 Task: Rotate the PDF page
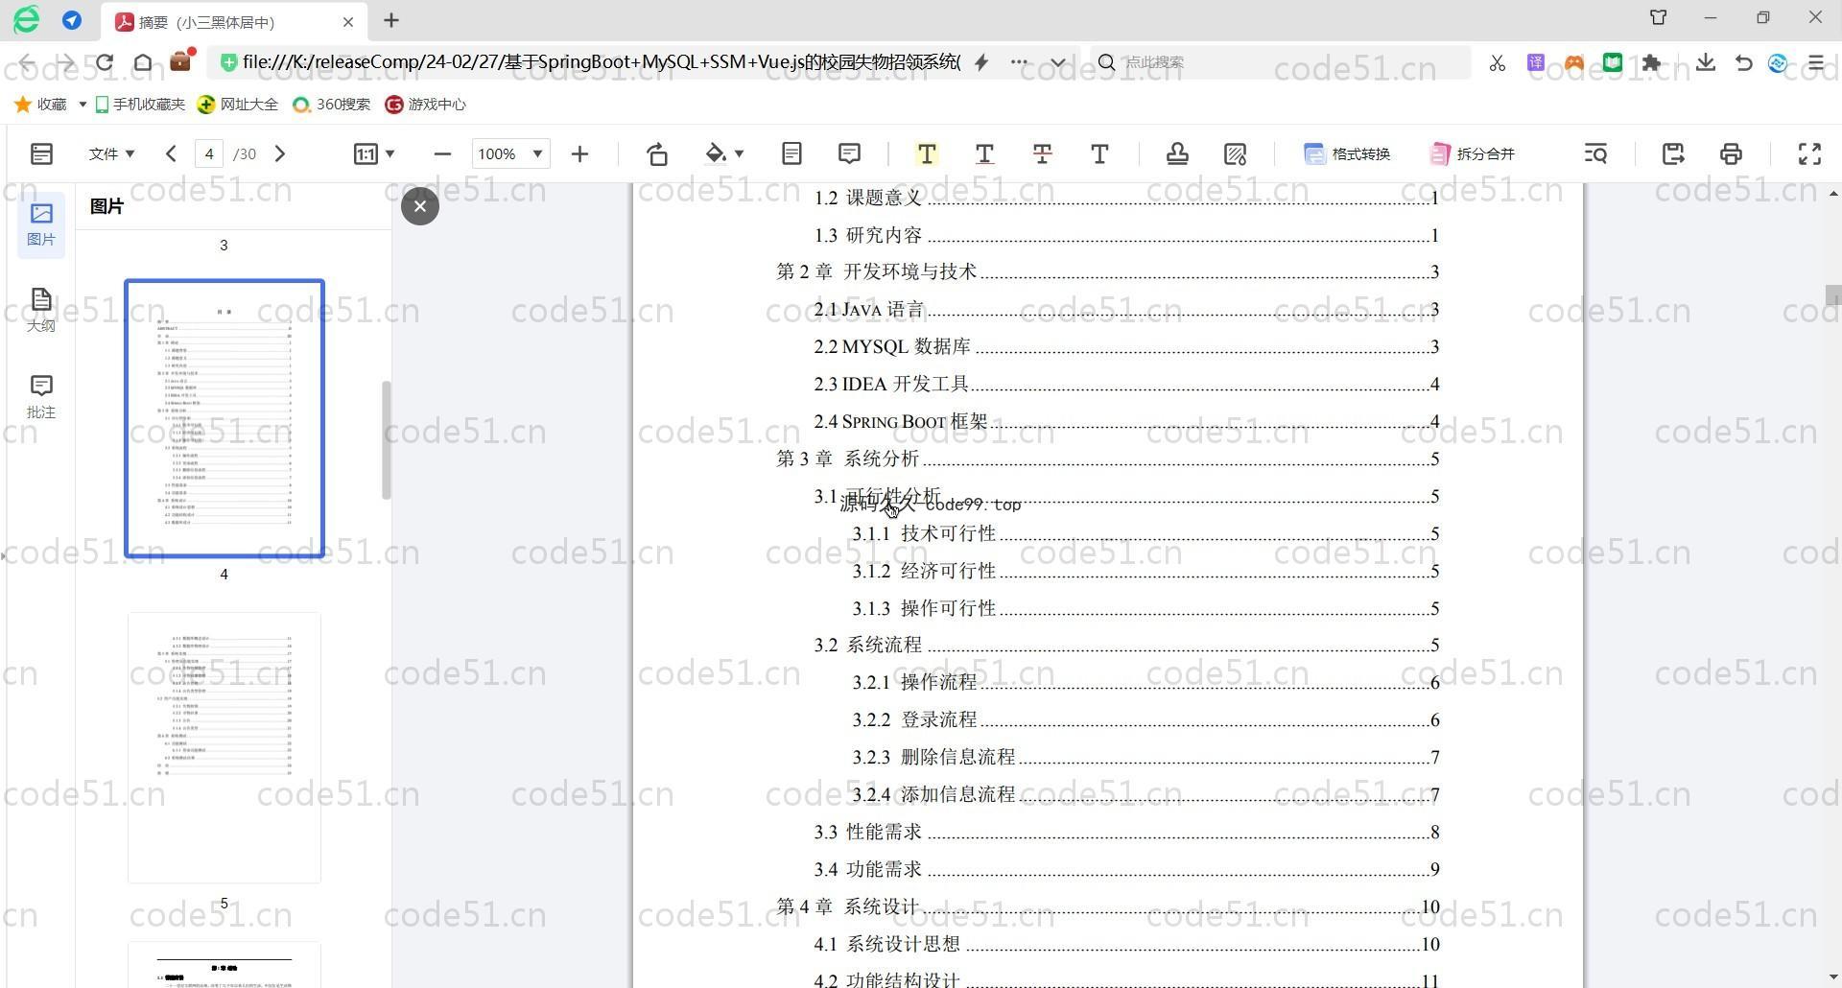[657, 153]
